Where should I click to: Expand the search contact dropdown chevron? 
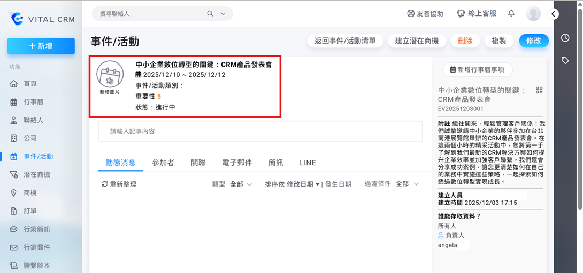(x=223, y=14)
